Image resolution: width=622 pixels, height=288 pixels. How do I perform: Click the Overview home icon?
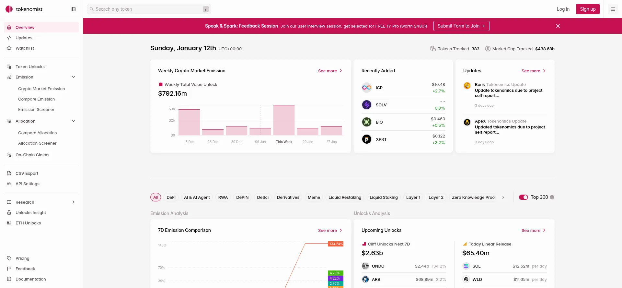9,27
